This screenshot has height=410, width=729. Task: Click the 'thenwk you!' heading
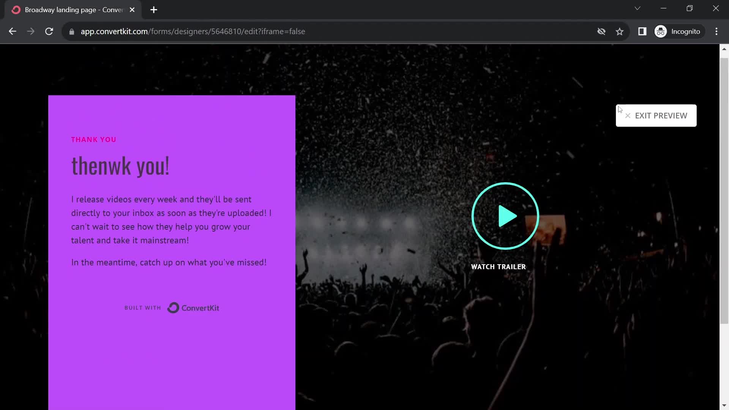click(120, 166)
